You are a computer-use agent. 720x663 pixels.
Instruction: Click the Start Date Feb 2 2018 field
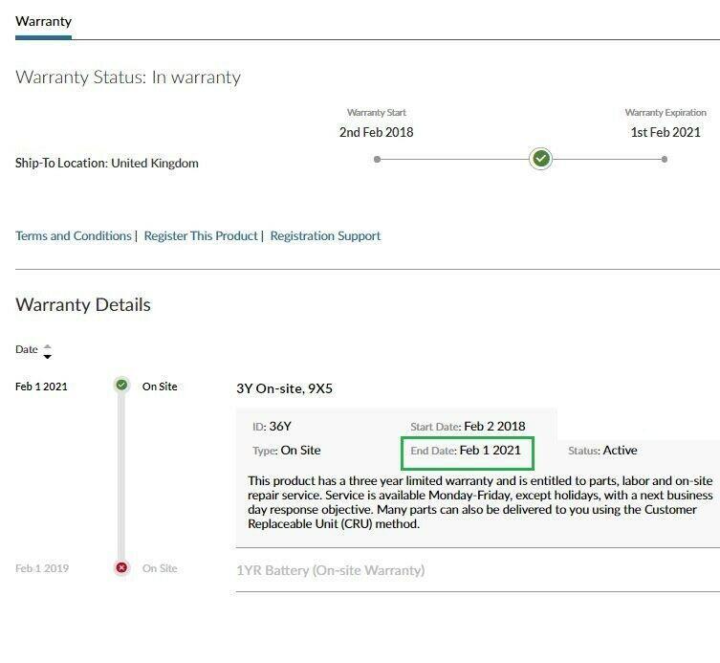click(x=468, y=427)
